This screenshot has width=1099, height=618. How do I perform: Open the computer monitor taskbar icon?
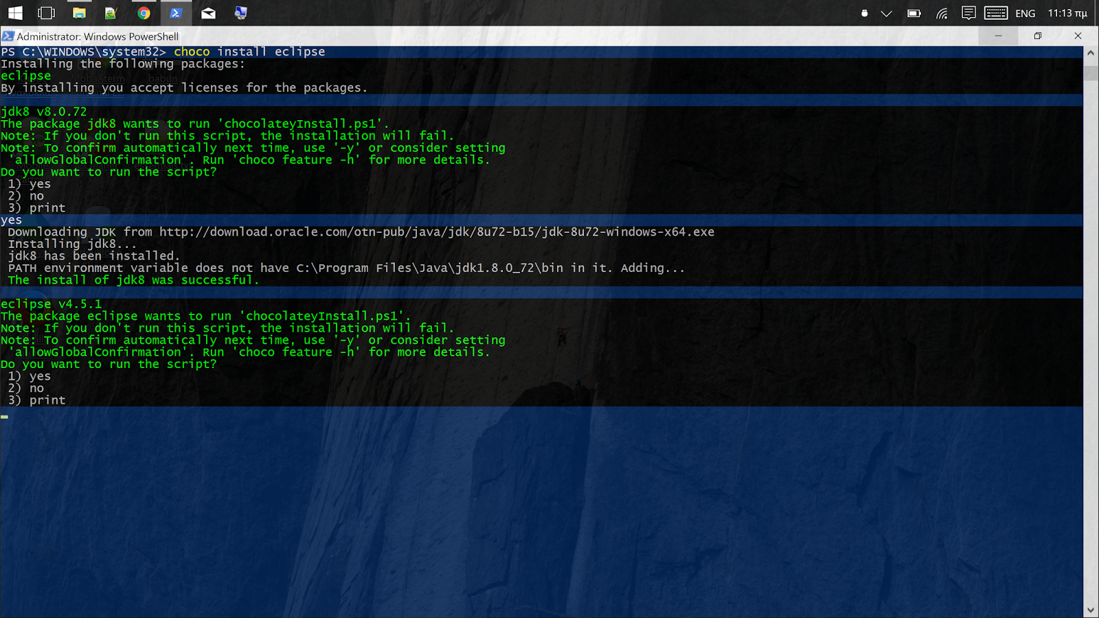(x=240, y=12)
